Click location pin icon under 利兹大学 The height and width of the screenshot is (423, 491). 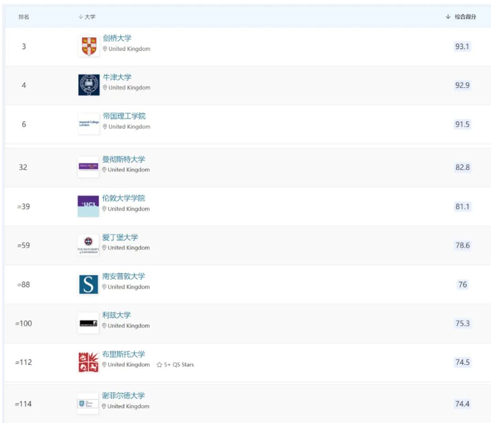(104, 326)
